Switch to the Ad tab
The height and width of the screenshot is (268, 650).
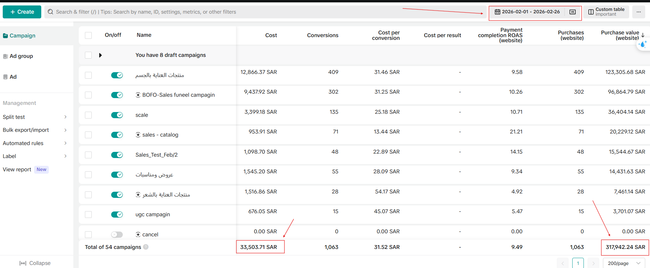click(13, 77)
